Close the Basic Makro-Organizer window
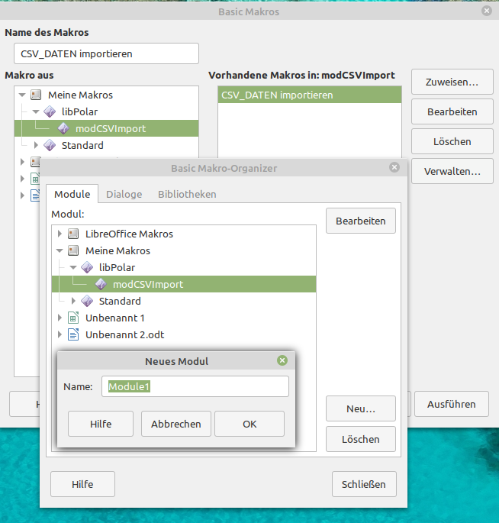499x523 pixels. coord(394,167)
